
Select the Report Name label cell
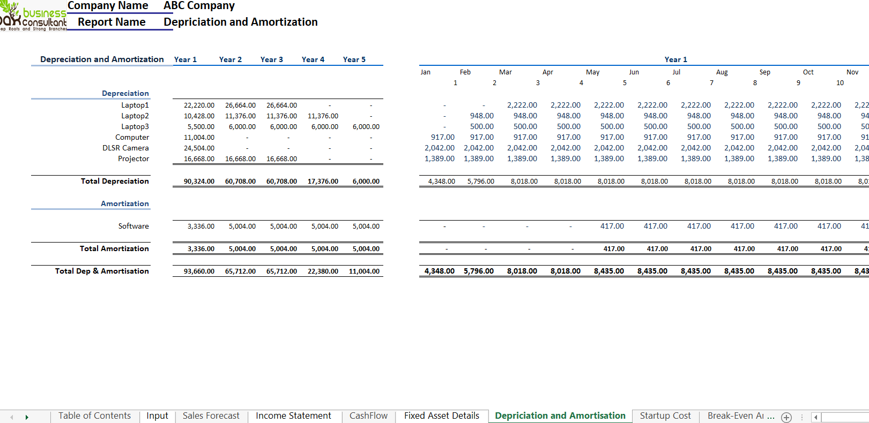click(112, 22)
